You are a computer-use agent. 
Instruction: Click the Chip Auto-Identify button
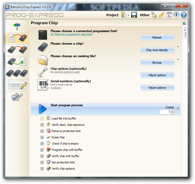coord(157,50)
